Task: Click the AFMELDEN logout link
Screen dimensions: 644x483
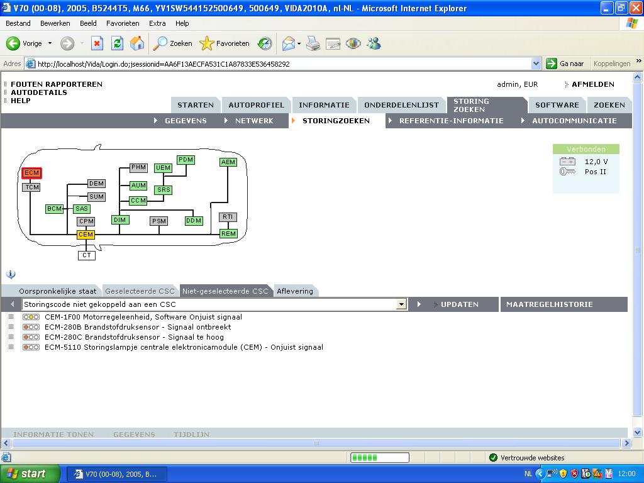Action: pyautogui.click(x=592, y=84)
